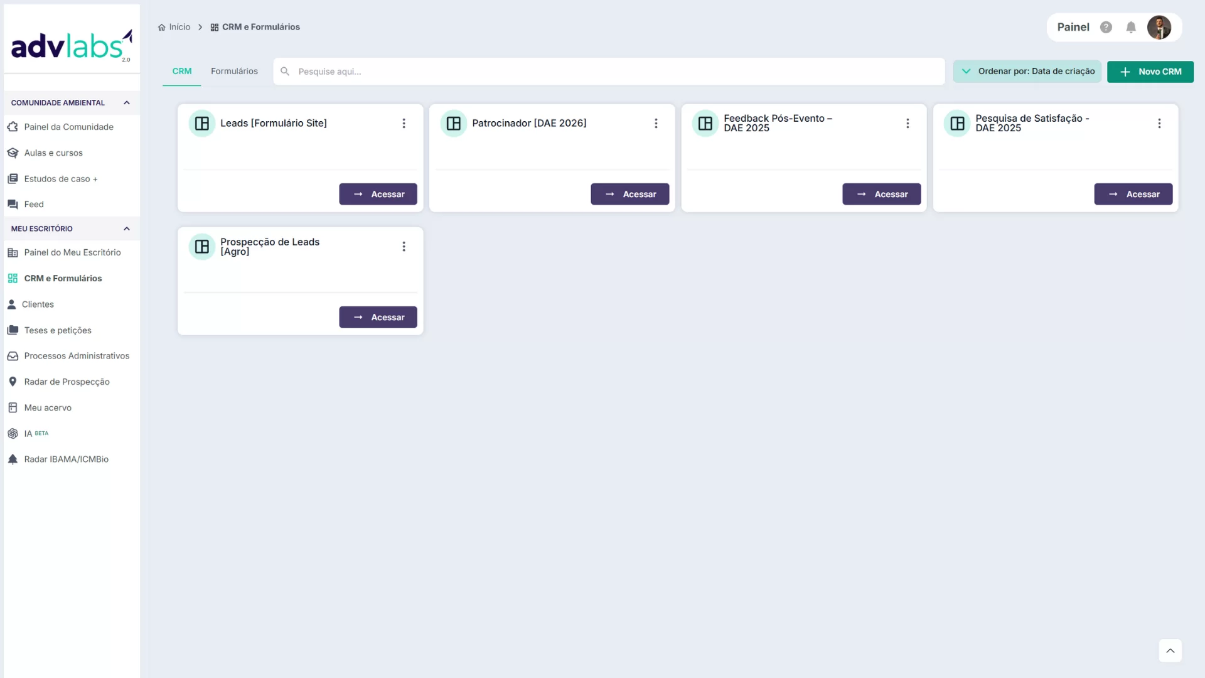Click the Novo CRM button
This screenshot has width=1205, height=678.
[x=1150, y=72]
